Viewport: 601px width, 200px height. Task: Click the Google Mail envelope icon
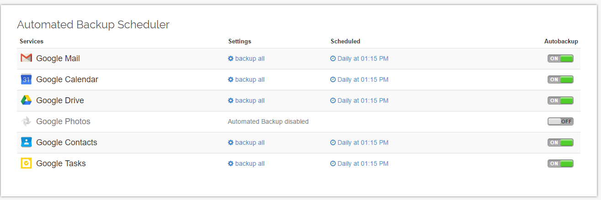[26, 58]
